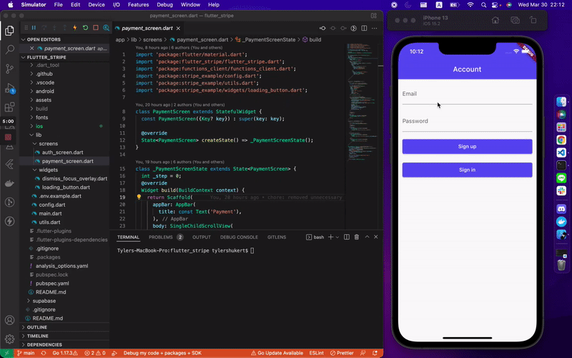Image resolution: width=572 pixels, height=358 pixels.
Task: Close the terminal panel
Action: 376,237
